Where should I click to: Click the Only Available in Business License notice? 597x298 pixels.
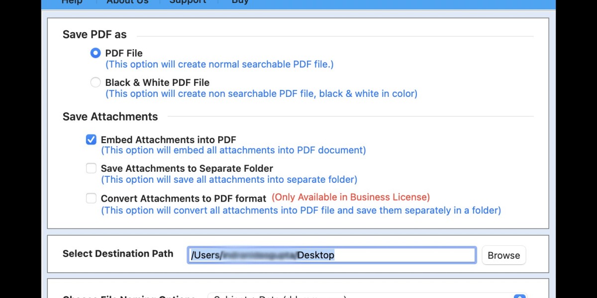350,197
